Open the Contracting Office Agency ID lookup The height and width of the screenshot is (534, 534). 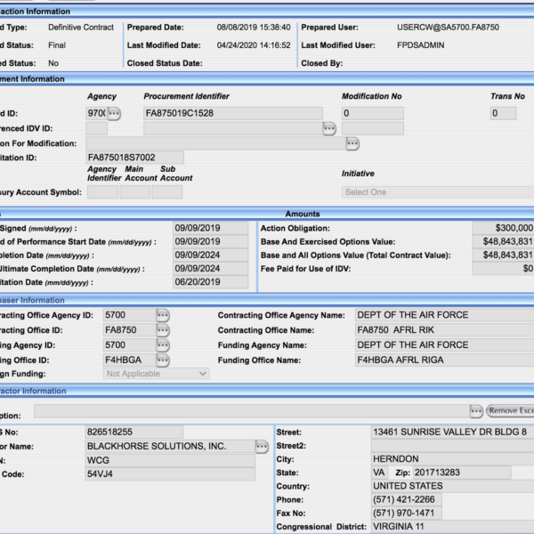(x=163, y=315)
